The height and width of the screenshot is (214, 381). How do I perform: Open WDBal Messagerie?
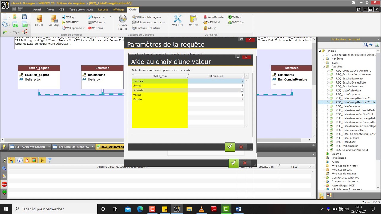tap(146, 17)
